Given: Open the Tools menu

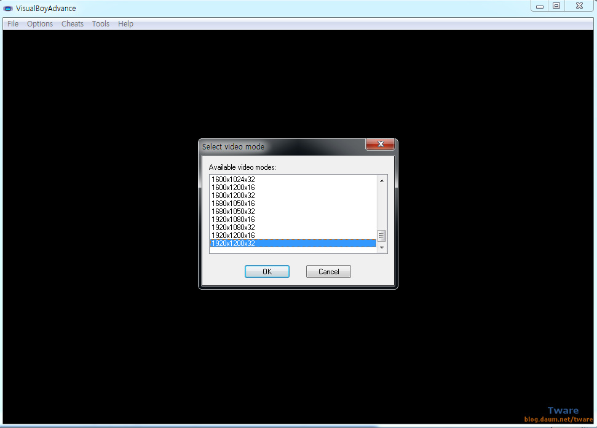Looking at the screenshot, I should [100, 23].
